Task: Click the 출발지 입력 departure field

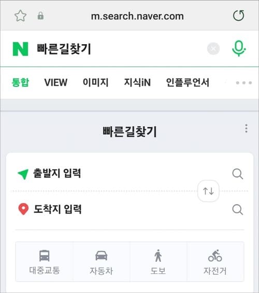Action: pyautogui.click(x=121, y=174)
